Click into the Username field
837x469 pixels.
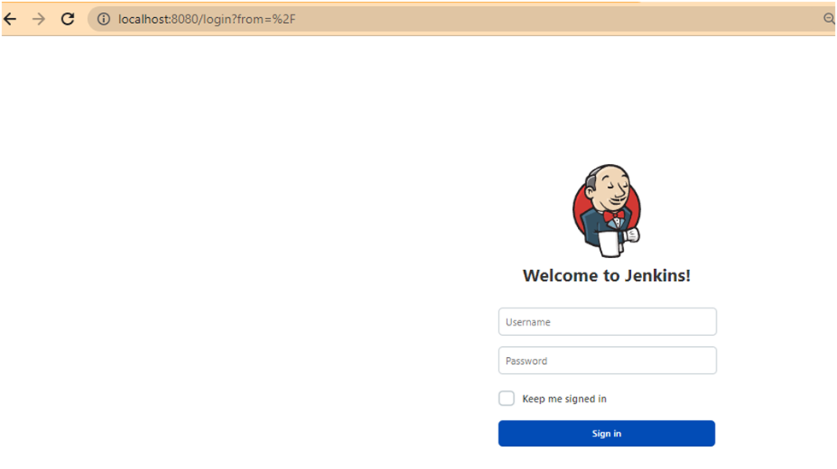click(608, 322)
